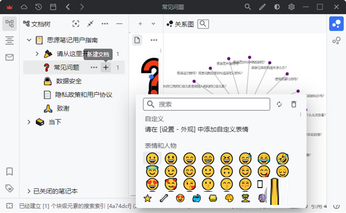Jump to animals category whale tab
The image size is (346, 213).
[x=197, y=198]
